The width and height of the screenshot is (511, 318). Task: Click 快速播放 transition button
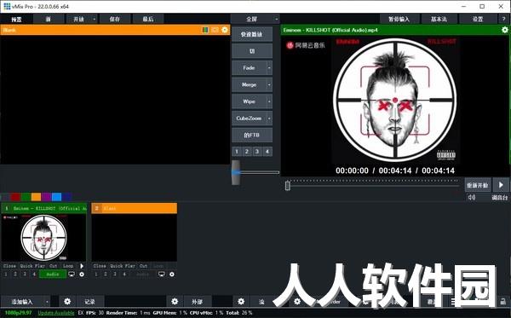coord(252,34)
